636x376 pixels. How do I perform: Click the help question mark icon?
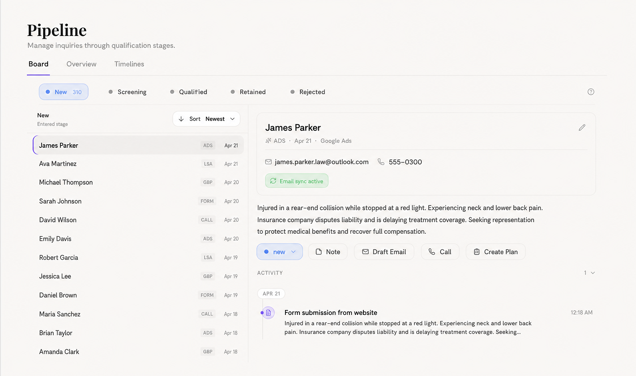(x=591, y=92)
